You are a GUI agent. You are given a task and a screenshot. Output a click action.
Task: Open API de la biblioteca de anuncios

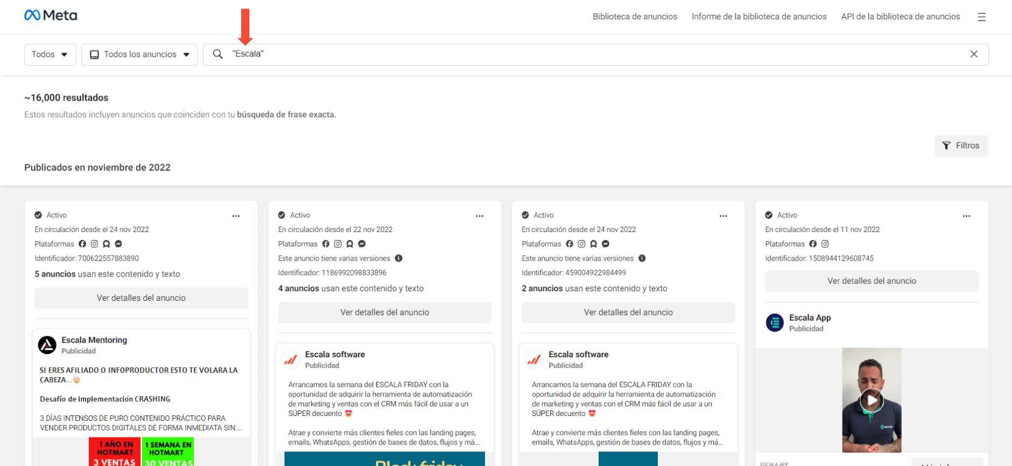pos(901,17)
